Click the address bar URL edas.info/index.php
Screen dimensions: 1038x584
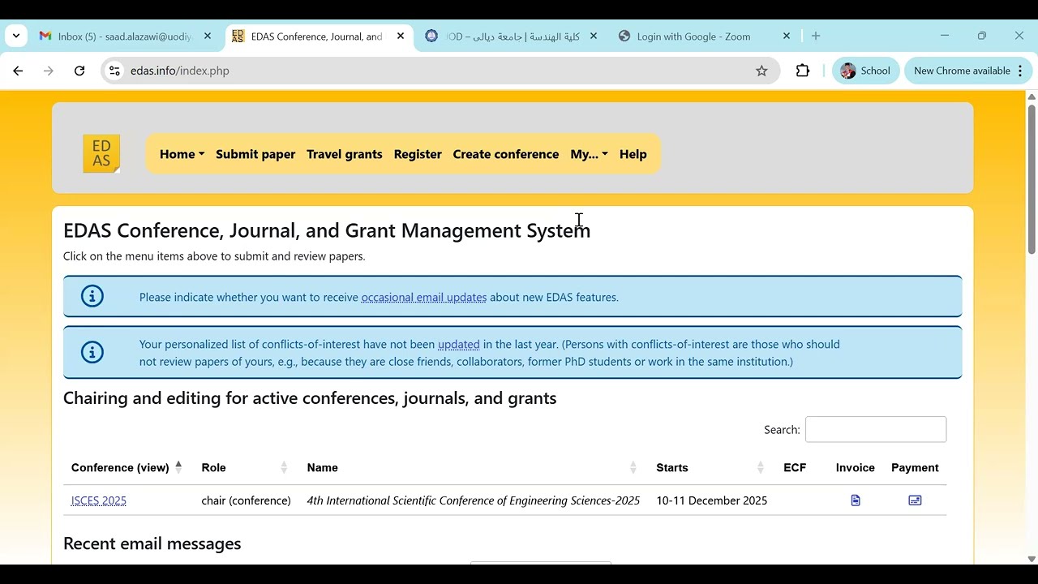[x=180, y=71]
